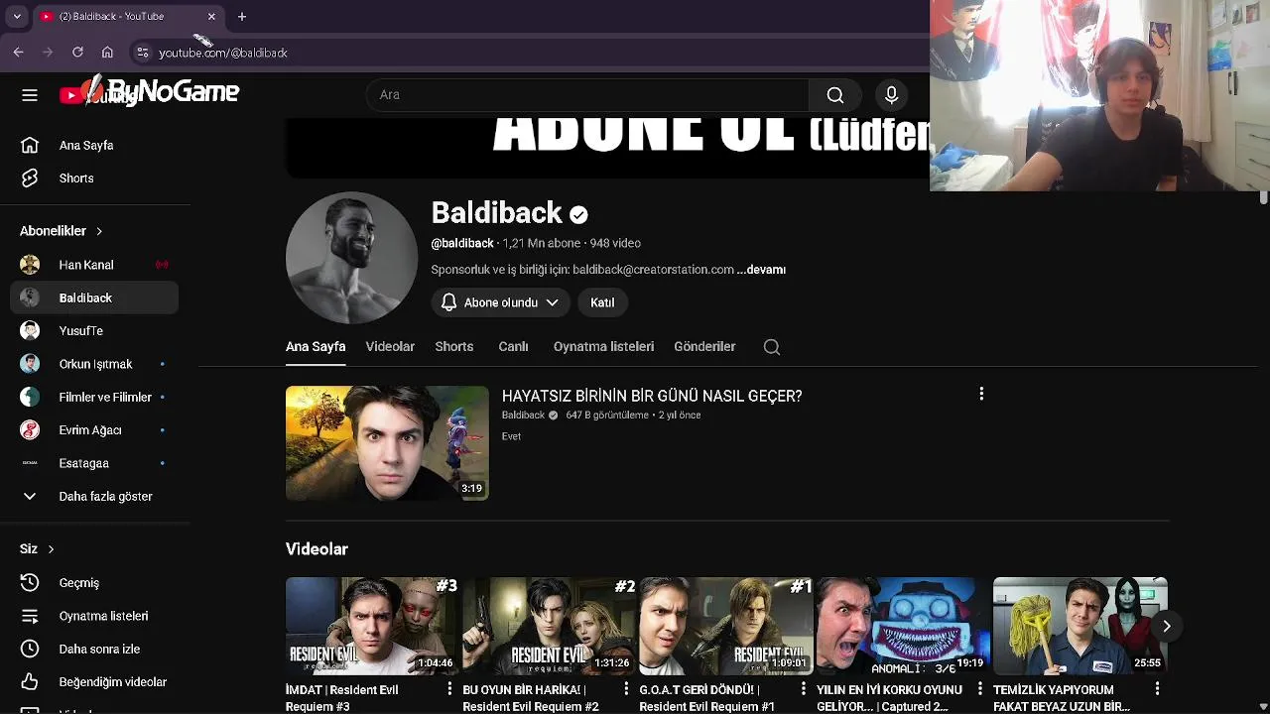Click Baldiback name under featured video
1270x714 pixels.
coord(523,416)
